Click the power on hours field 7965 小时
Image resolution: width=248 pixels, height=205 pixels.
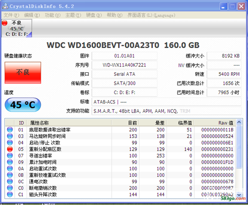224,92
